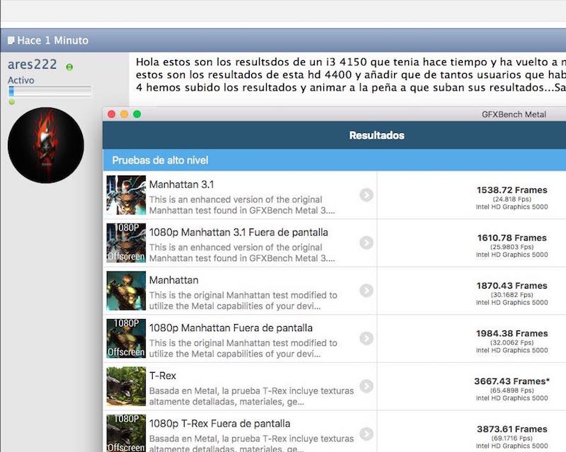Click 1538.72 Frames result
The image size is (566, 452).
click(x=512, y=190)
